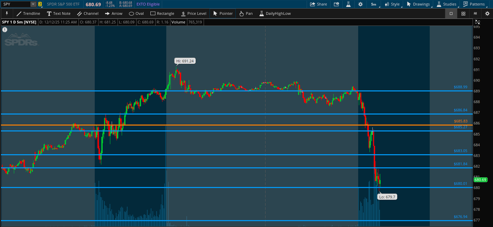The height and width of the screenshot is (227, 493).
Task: Click the D: 12/12/25 11:25 AM date
Action: point(58,22)
